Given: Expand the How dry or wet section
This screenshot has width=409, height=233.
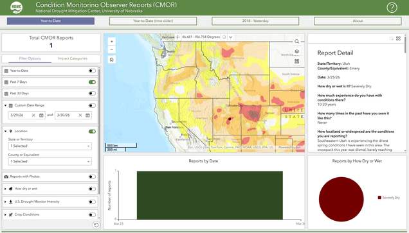Looking at the screenshot, I should [6, 189].
